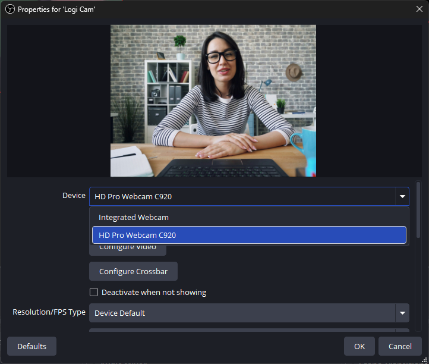Viewport: 429px width, 364px height.
Task: Click the 'Deactivate when not showing' label
Action: point(154,292)
